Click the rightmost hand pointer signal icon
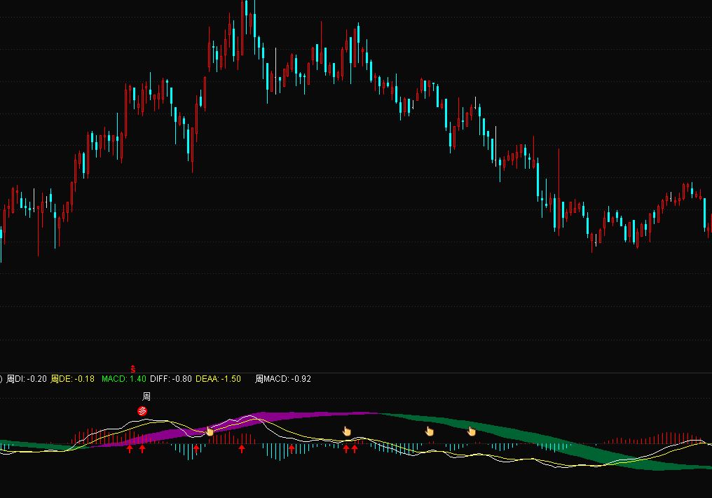Image resolution: width=712 pixels, height=498 pixels. coord(472,431)
